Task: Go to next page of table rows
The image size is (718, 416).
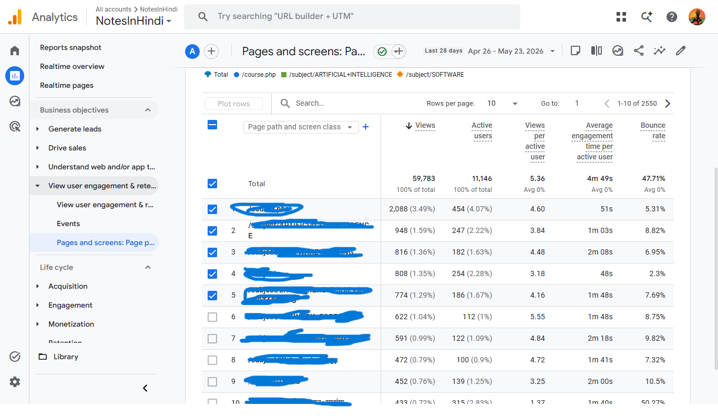Action: [x=668, y=104]
